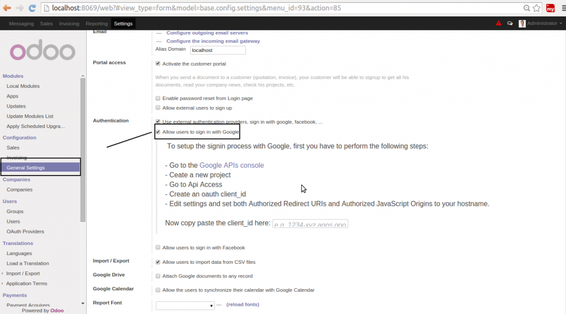
Task: Click the sidebar scrollbar thumb
Action: tap(83, 150)
